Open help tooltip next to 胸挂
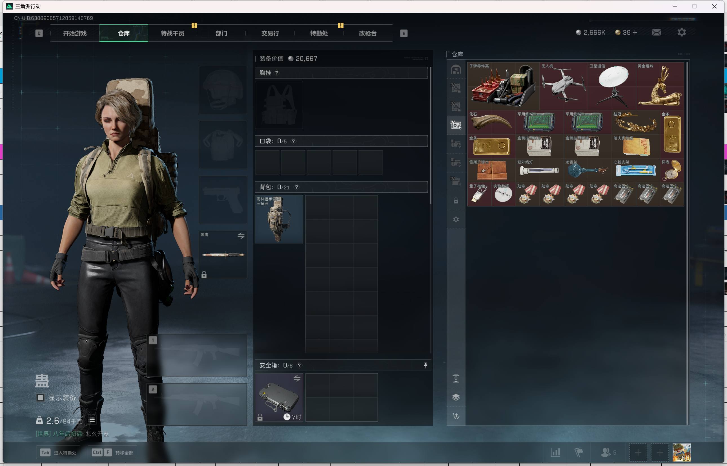Viewport: 727px width, 466px height. (276, 73)
